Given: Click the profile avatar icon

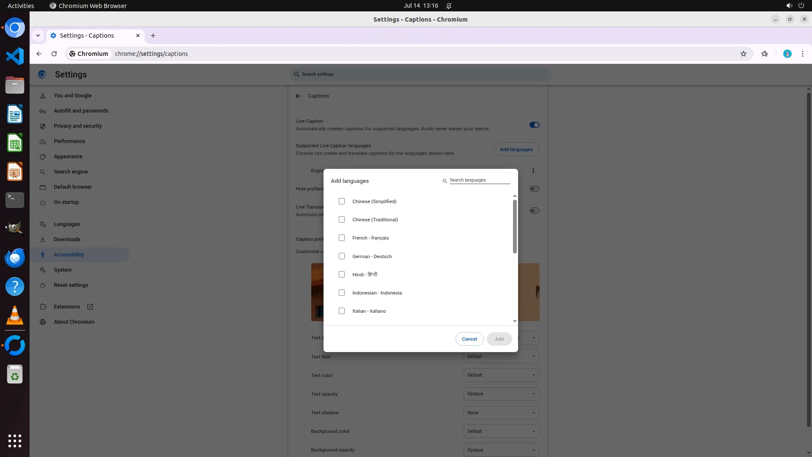Looking at the screenshot, I should pos(787,54).
